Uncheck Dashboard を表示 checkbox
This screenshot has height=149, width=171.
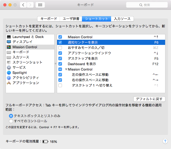click(60, 64)
